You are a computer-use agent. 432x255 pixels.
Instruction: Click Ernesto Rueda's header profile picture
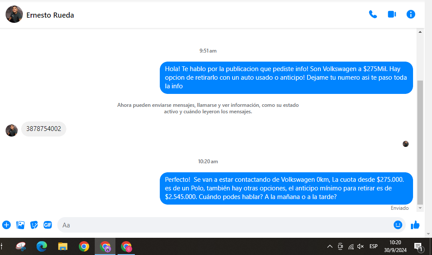pos(14,15)
